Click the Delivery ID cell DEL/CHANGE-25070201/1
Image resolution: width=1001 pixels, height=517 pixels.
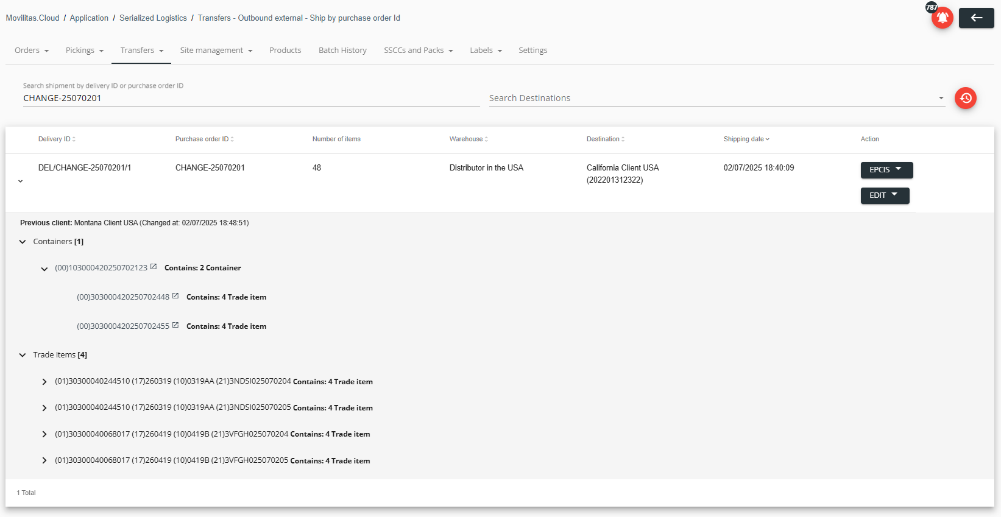pyautogui.click(x=85, y=168)
